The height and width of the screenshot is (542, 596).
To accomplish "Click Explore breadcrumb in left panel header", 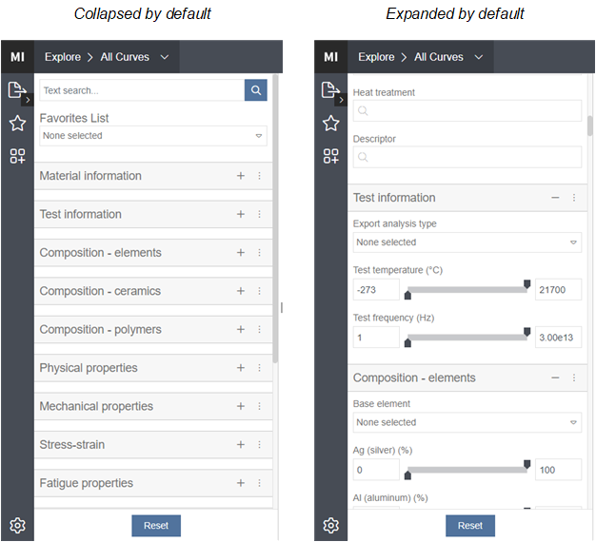I will [x=63, y=57].
